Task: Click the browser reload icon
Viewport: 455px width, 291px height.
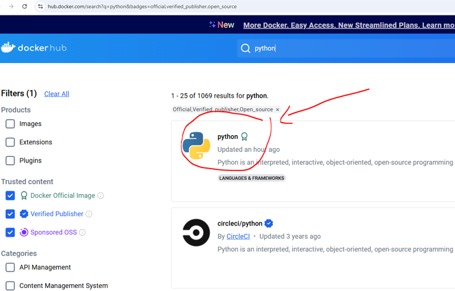Action: tap(25, 6)
